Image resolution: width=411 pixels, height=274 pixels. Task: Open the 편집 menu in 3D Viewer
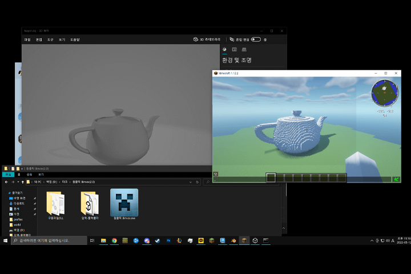click(x=39, y=39)
